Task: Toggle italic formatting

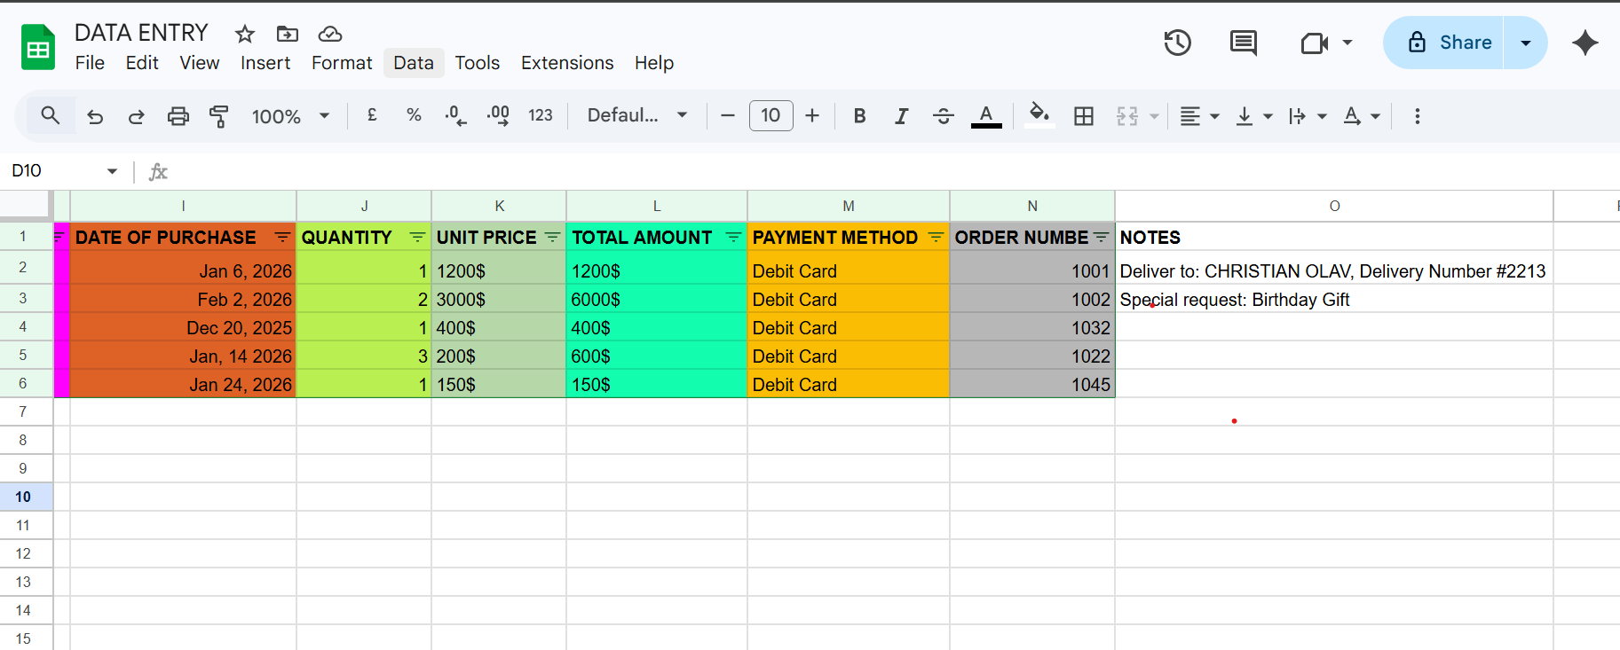Action: [901, 116]
